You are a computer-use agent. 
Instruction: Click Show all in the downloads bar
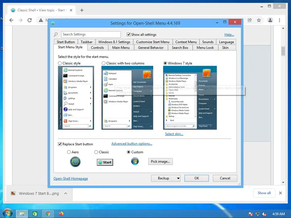[264, 193]
